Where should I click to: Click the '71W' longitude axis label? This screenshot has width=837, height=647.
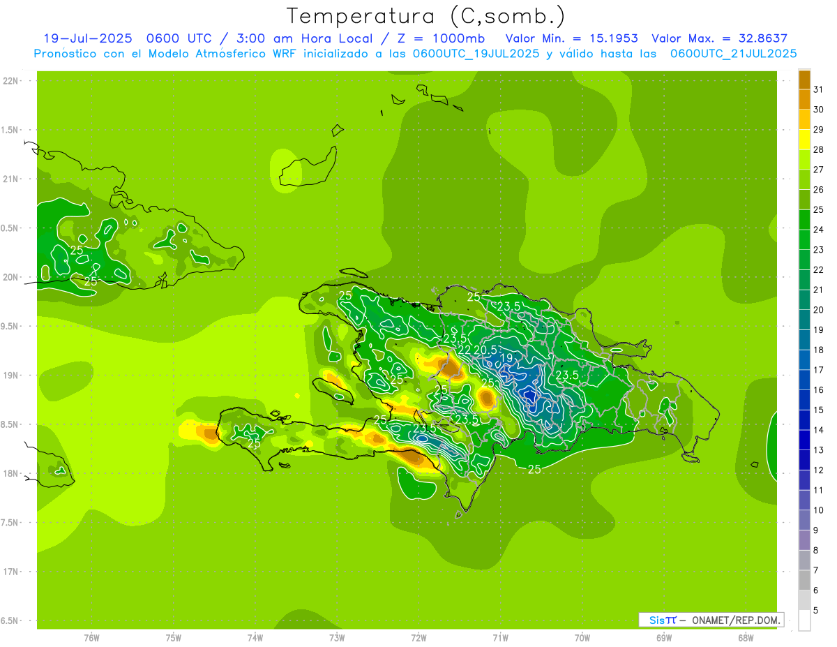click(500, 638)
